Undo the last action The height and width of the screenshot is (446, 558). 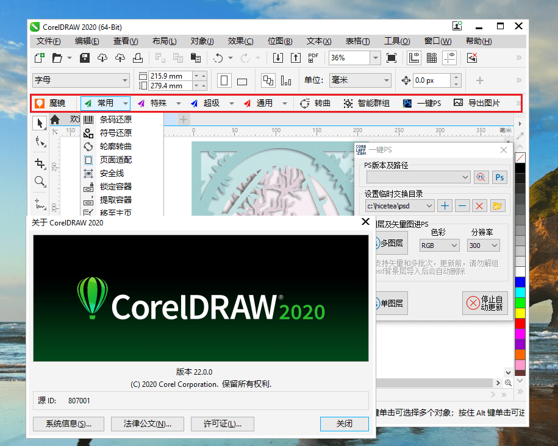coord(218,58)
